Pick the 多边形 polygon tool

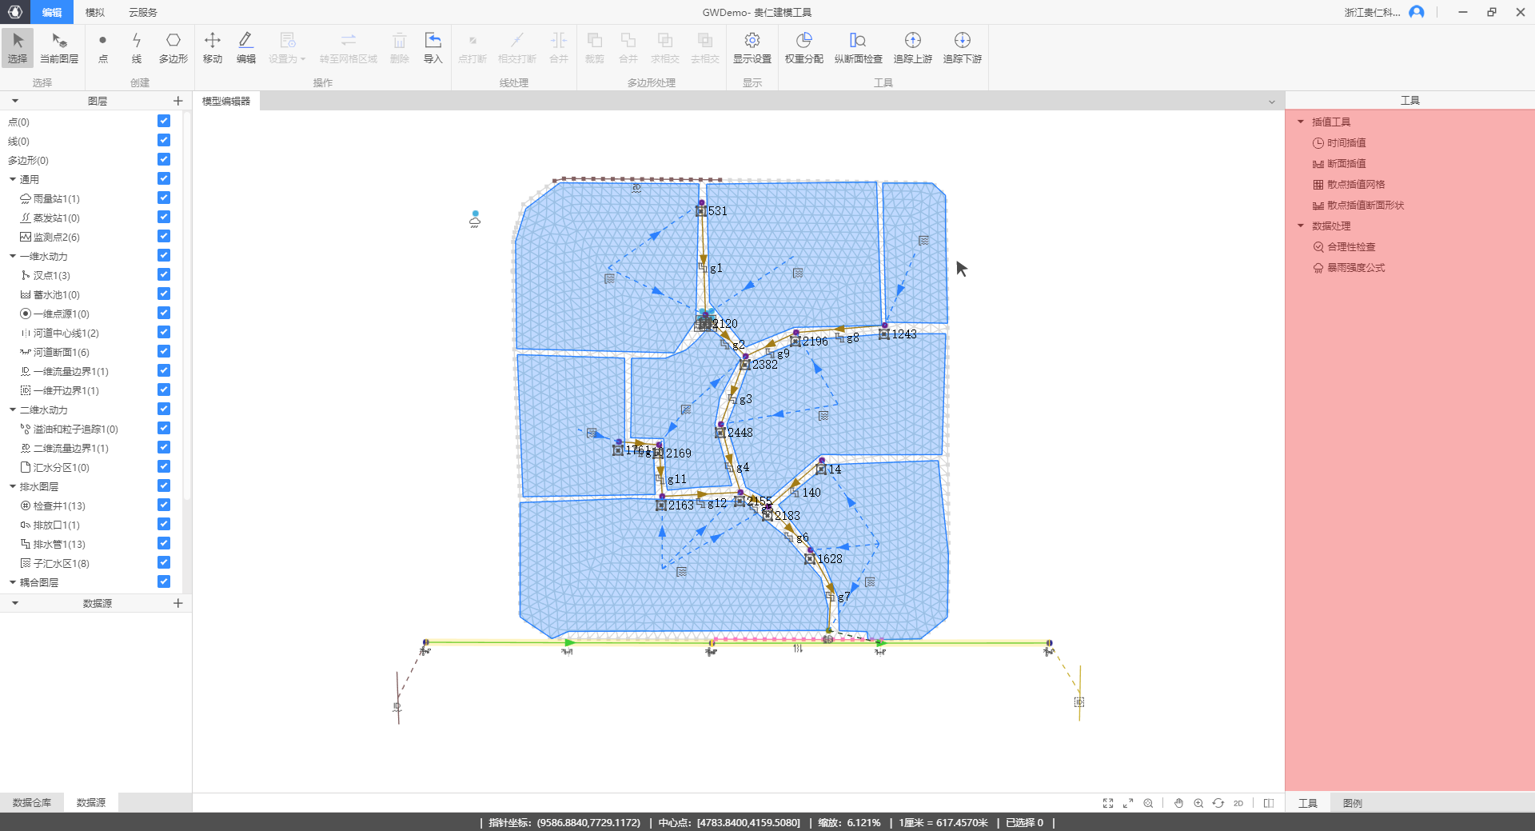tap(173, 48)
